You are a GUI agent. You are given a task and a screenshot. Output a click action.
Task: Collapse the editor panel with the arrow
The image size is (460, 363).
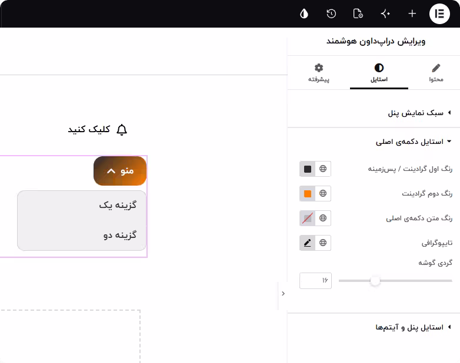[x=283, y=294]
